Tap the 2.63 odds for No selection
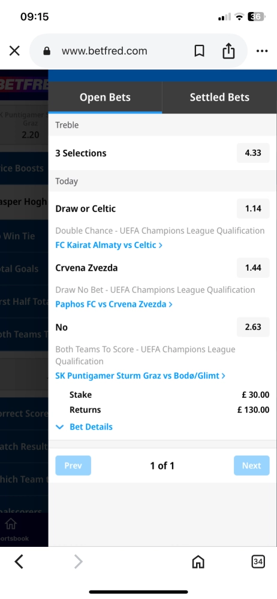Viewport: 277px width, 599px height. 253,327
